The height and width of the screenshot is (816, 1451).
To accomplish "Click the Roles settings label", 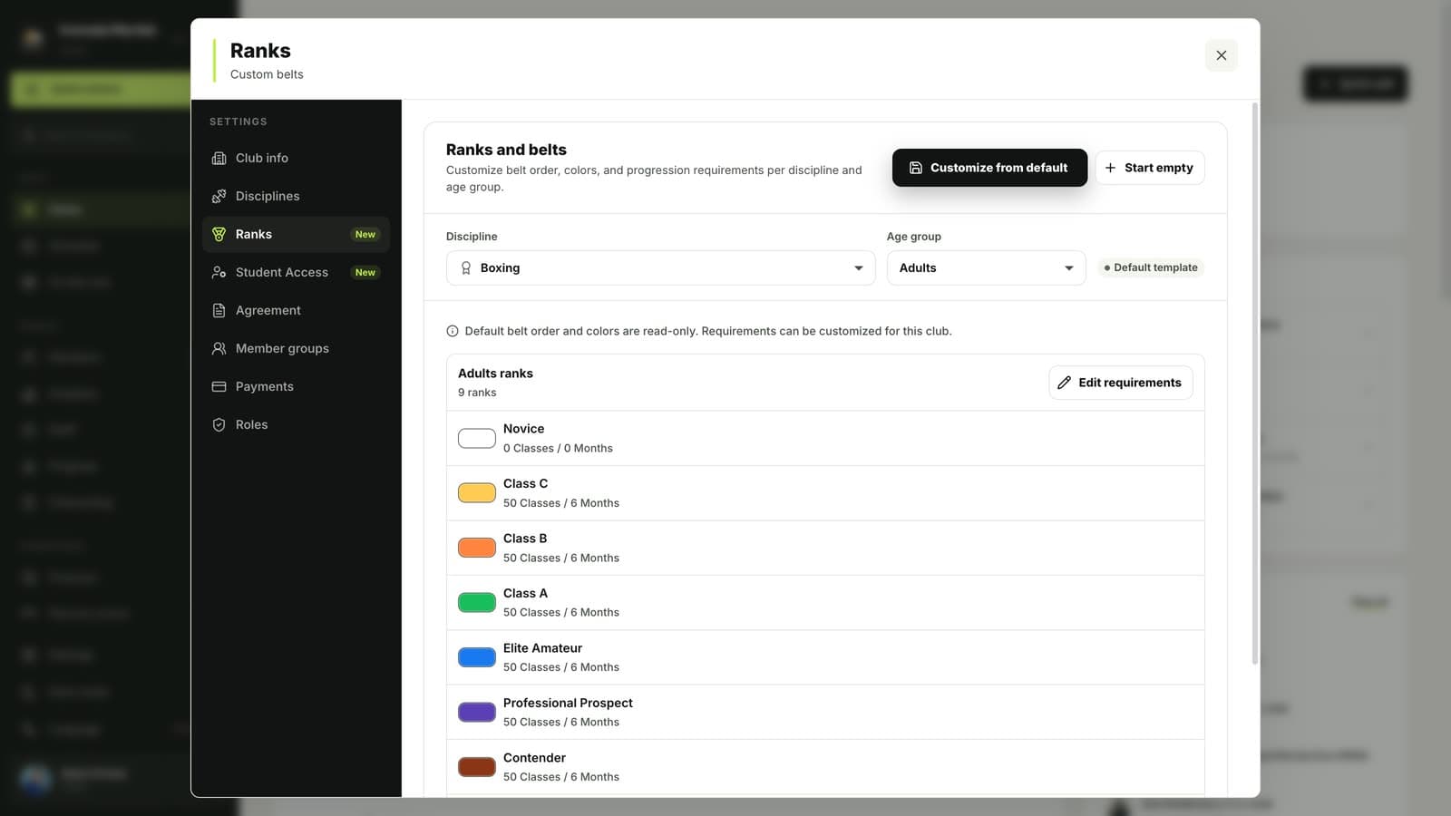I will [x=251, y=424].
